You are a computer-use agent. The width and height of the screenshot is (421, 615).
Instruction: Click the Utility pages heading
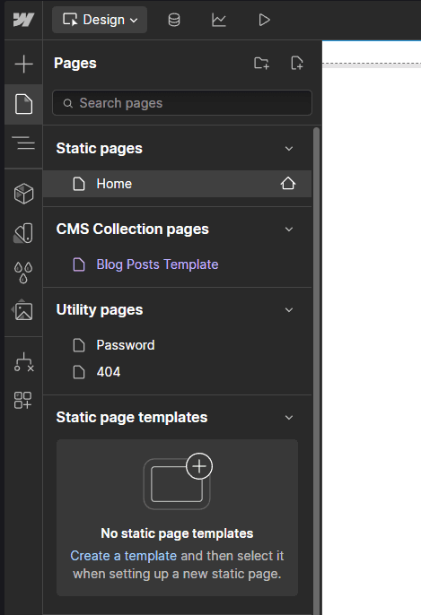click(100, 310)
